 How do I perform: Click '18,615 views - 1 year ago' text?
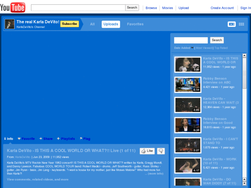(x=219, y=127)
